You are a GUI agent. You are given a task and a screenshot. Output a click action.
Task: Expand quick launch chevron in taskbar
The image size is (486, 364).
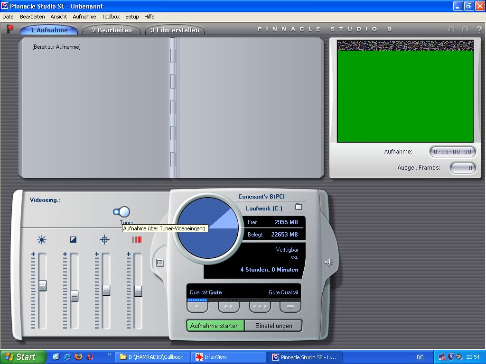pyautogui.click(x=110, y=355)
